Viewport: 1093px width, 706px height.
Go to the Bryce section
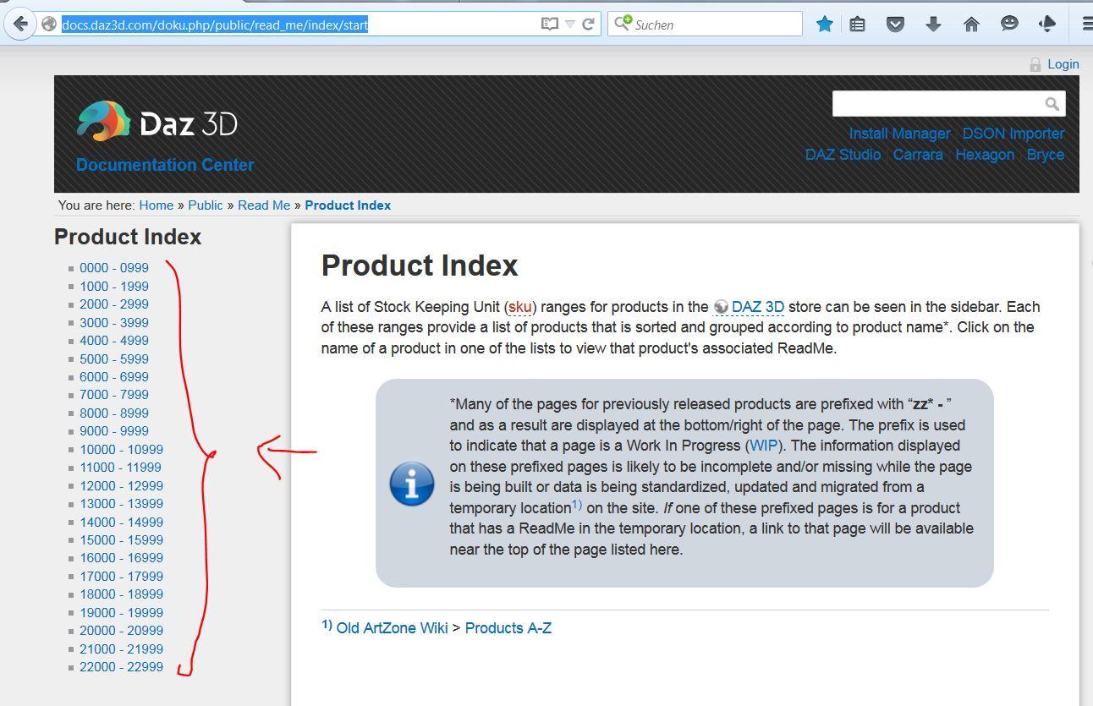(1046, 155)
